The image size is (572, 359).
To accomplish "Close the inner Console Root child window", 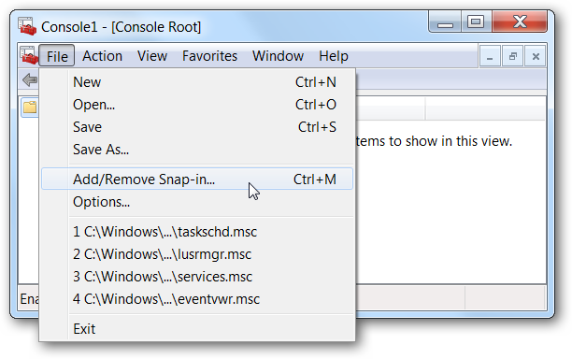I will click(536, 56).
